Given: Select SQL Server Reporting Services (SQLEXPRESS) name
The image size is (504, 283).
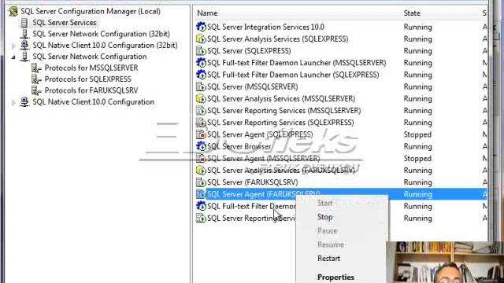Looking at the screenshot, I should [280, 123].
